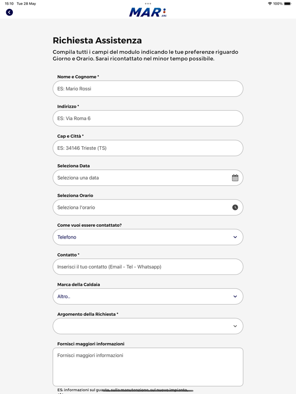Screen dimensions: 296x394
Task: Tap the Wi-Fi status icon
Action: [270, 4]
